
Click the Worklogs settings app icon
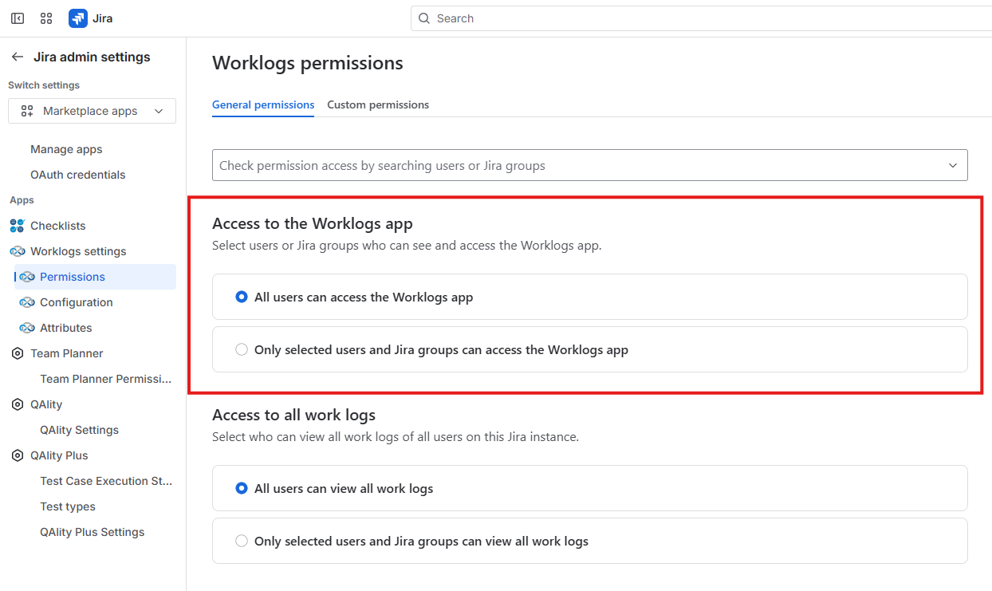pyautogui.click(x=18, y=251)
